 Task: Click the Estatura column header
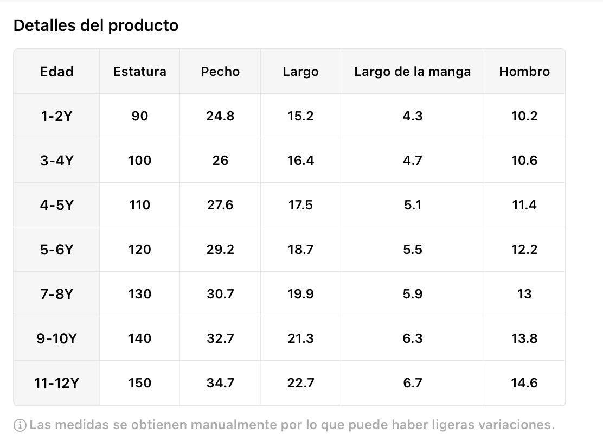139,72
